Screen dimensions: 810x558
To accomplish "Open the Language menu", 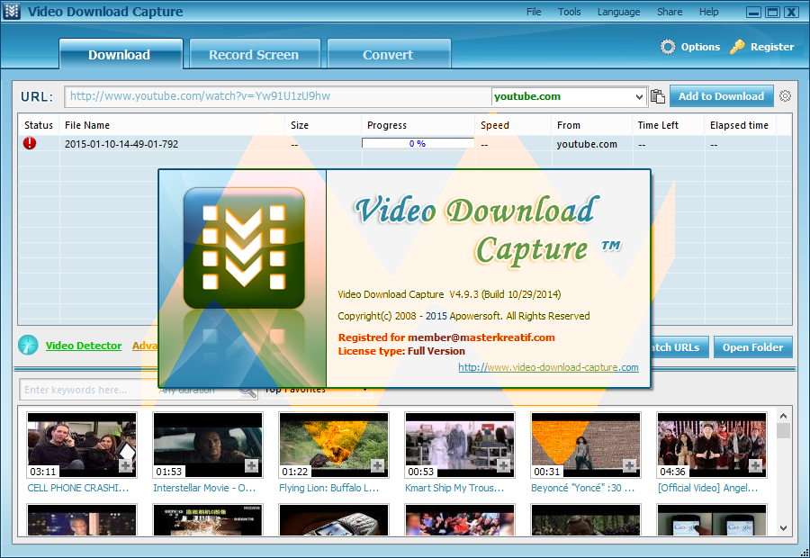I will coord(619,12).
